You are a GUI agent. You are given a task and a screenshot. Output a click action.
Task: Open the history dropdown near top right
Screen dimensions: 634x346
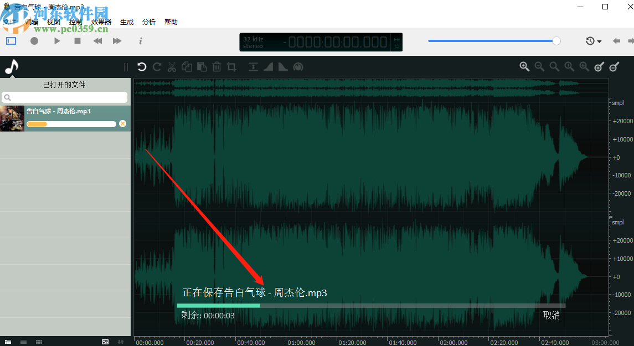[592, 40]
